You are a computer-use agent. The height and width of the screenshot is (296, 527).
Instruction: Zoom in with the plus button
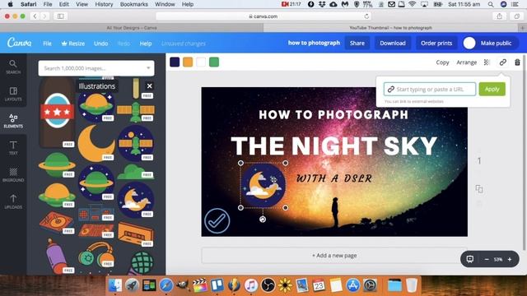click(510, 259)
